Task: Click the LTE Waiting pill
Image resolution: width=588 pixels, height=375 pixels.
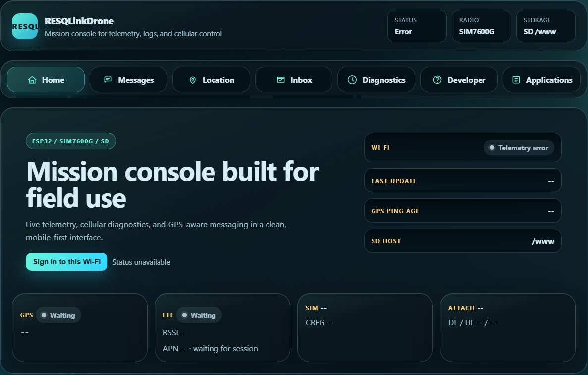Action: click(x=199, y=315)
